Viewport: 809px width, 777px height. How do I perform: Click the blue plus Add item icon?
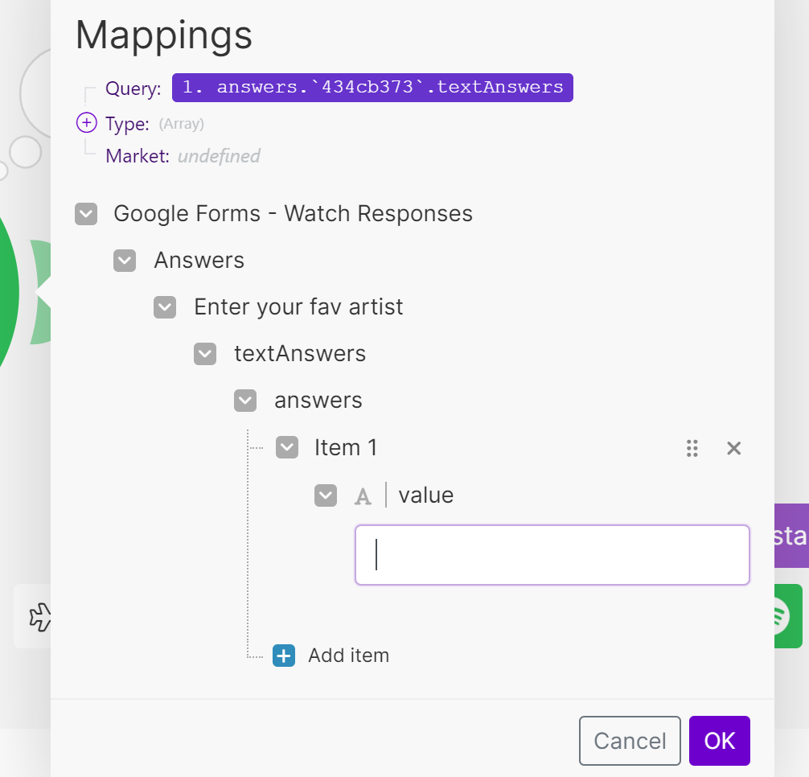tap(283, 656)
